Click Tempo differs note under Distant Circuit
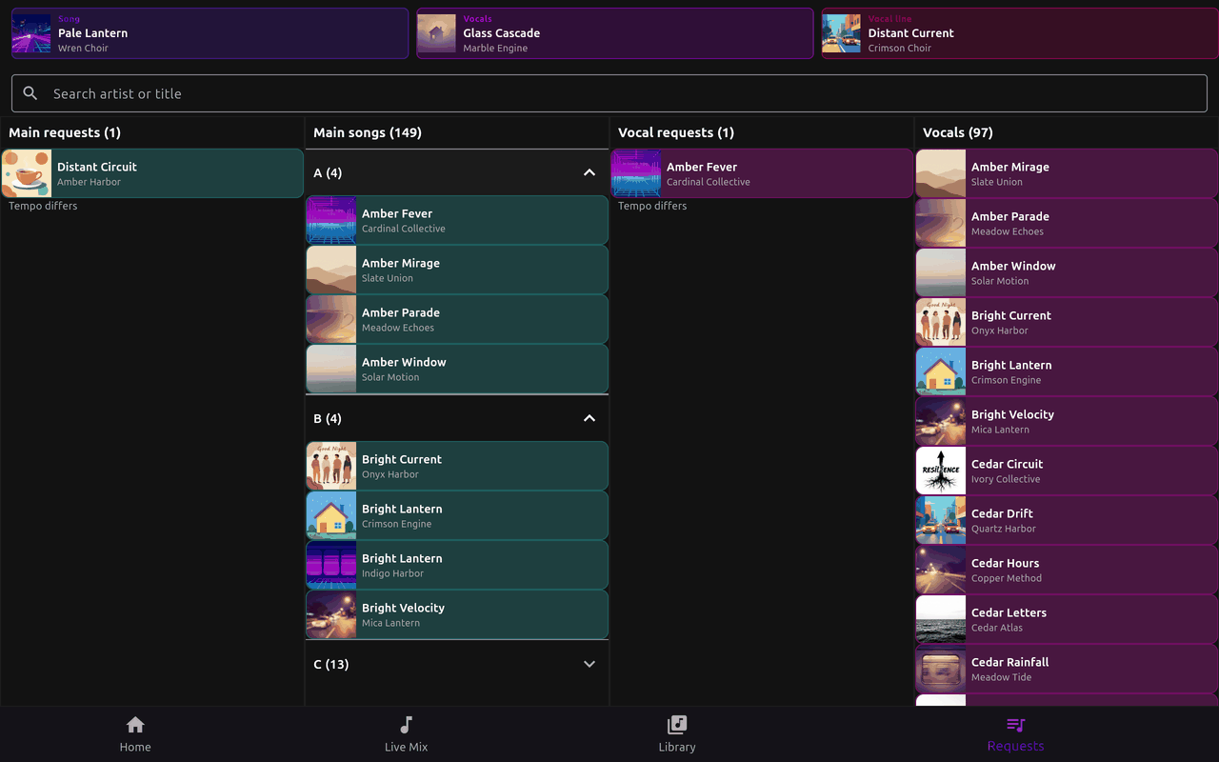 (43, 206)
